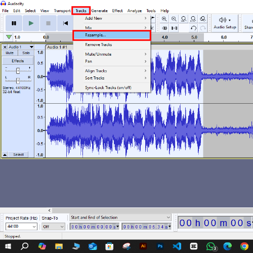Open the Analyze menu

coord(135,11)
